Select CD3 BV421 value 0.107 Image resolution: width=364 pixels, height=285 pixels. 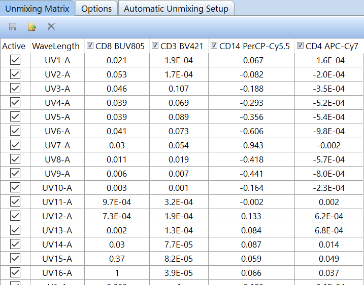tap(179, 89)
